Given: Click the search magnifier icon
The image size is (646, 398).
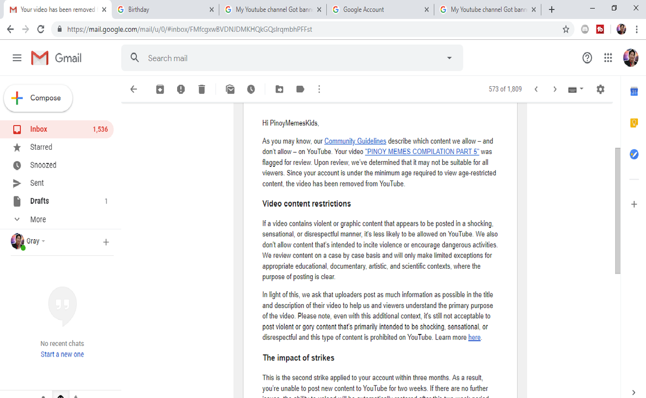Looking at the screenshot, I should click(x=135, y=58).
